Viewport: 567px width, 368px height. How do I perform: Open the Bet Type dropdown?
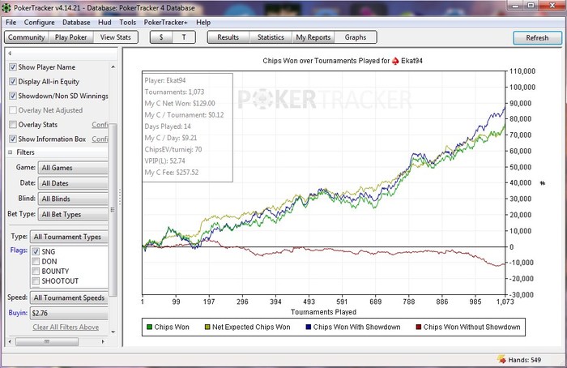[73, 215]
